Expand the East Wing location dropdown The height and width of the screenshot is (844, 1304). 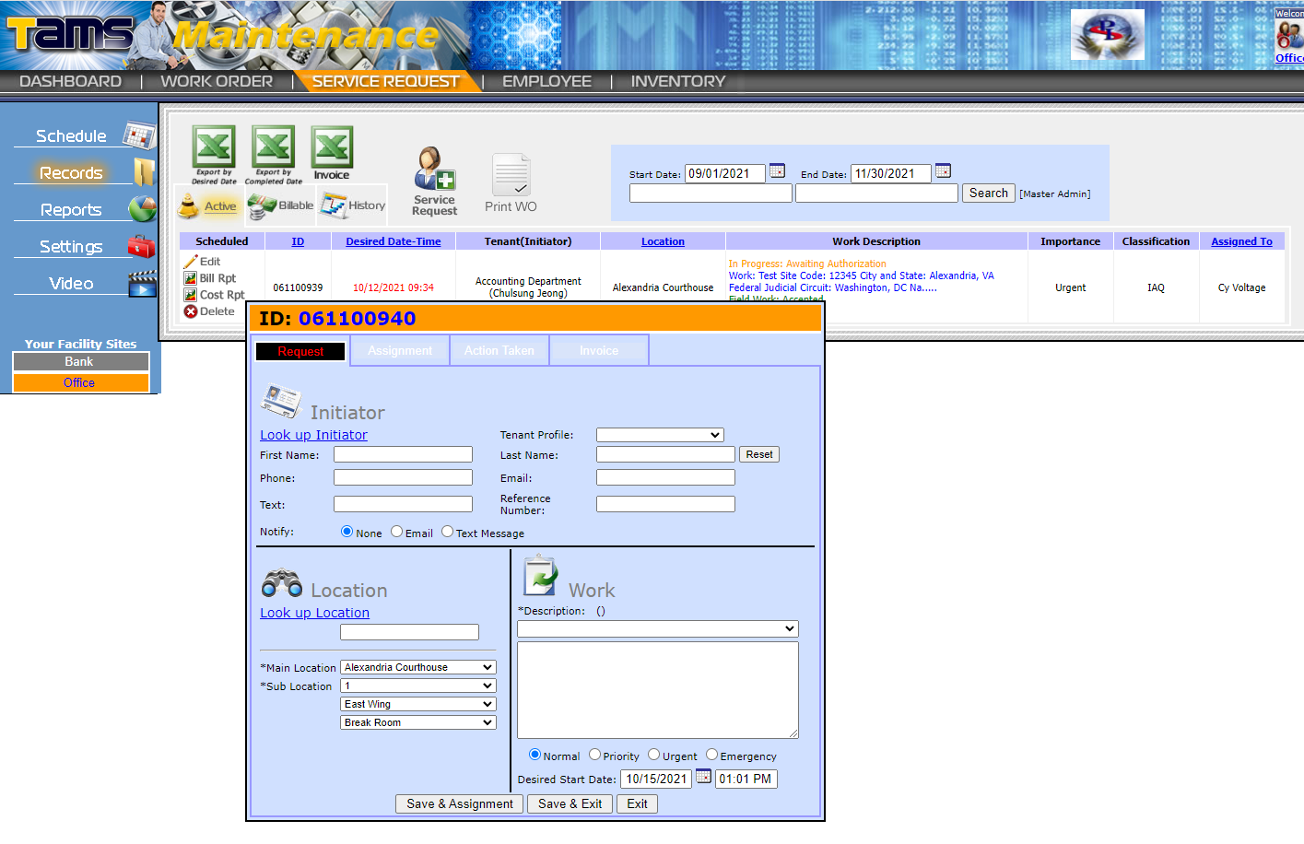coord(417,703)
